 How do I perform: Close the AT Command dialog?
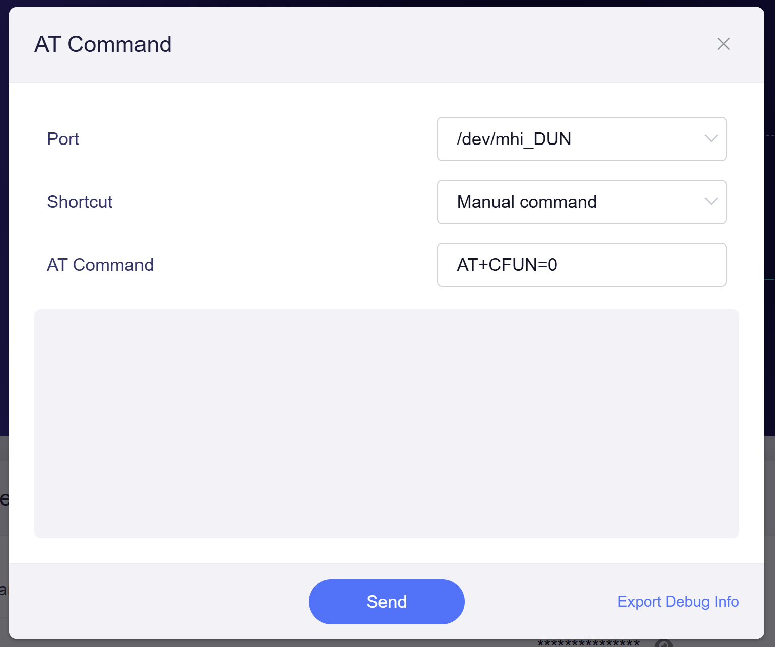click(723, 44)
